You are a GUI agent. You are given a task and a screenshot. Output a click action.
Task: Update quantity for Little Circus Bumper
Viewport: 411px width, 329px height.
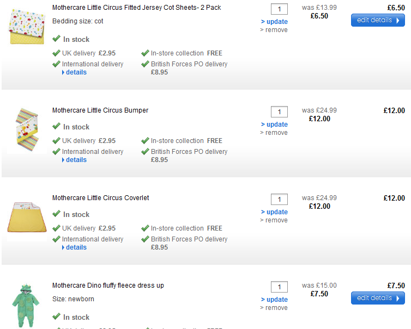point(274,125)
